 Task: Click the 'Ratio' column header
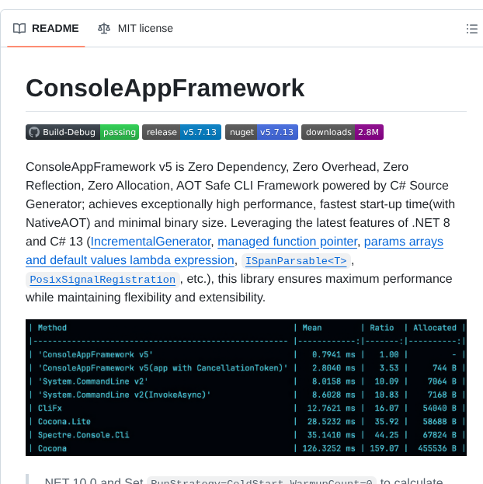click(x=382, y=328)
